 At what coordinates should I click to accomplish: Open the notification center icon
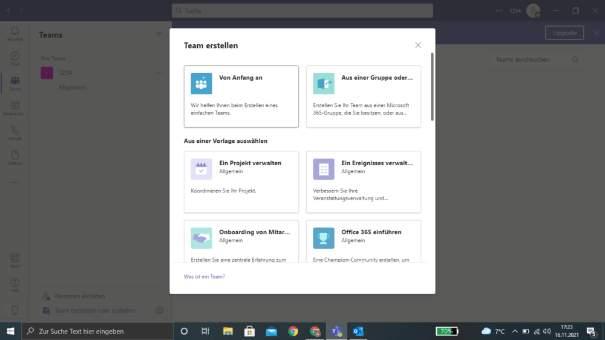592,331
